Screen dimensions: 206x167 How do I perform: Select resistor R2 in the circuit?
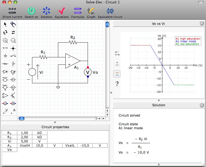coord(73,42)
